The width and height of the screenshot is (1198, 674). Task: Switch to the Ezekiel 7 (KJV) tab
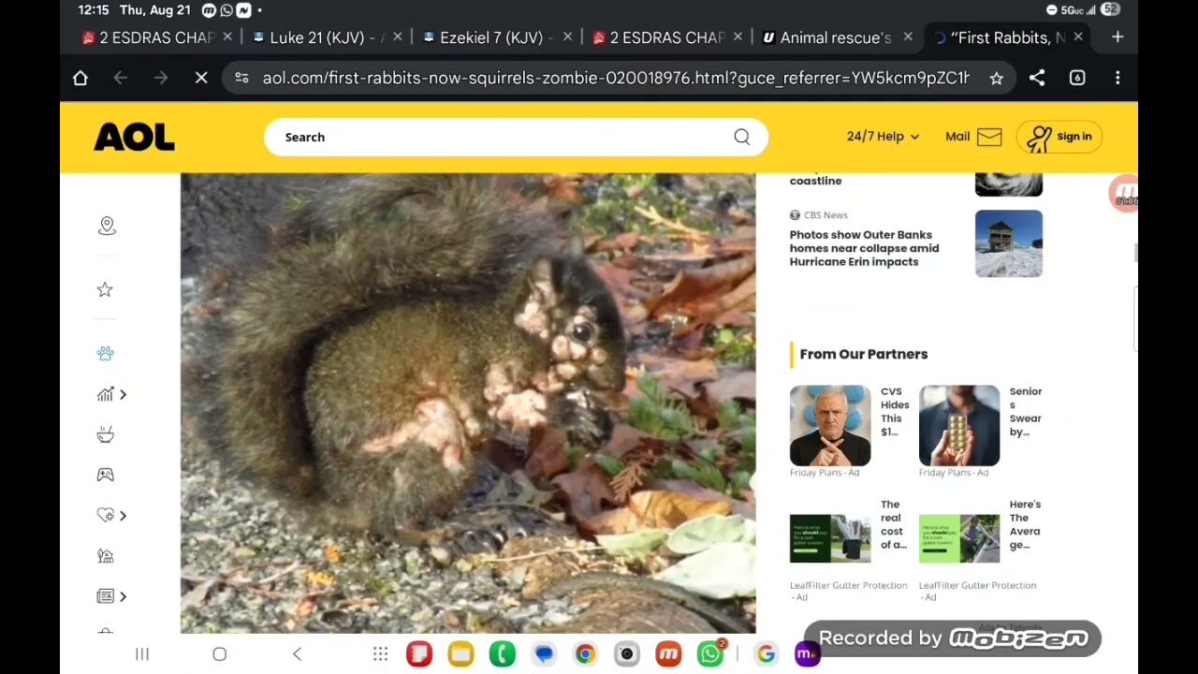[489, 37]
